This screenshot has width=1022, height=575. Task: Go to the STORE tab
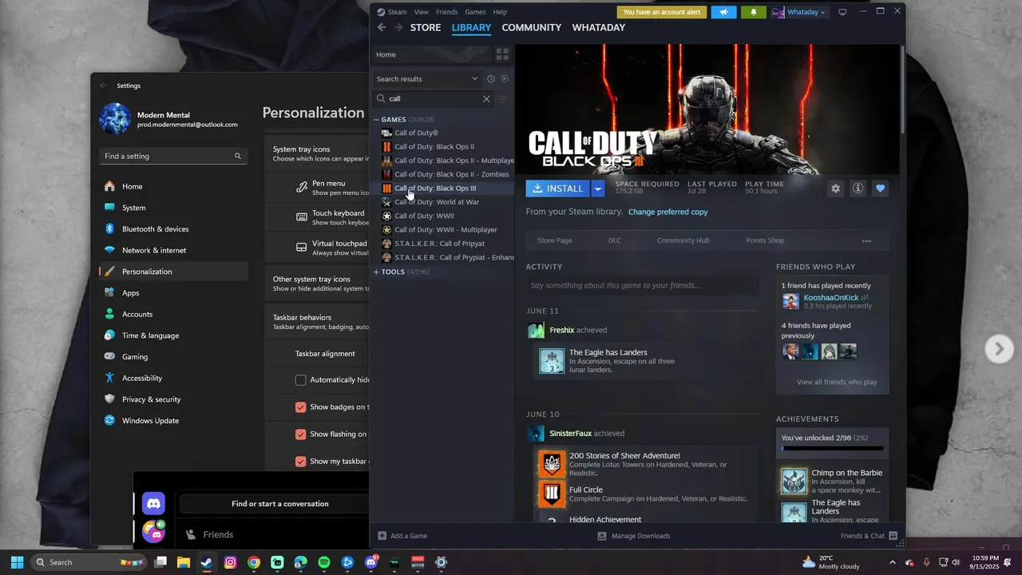[426, 27]
